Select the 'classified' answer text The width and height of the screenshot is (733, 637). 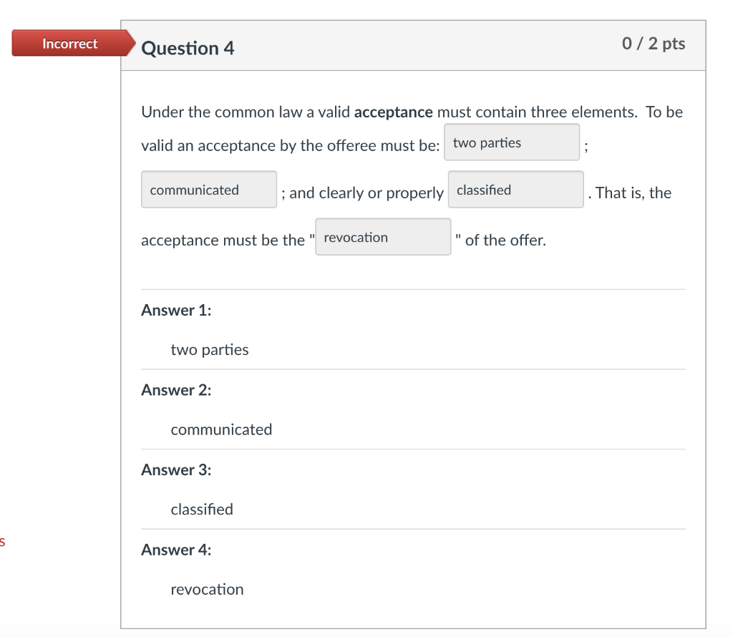point(202,509)
